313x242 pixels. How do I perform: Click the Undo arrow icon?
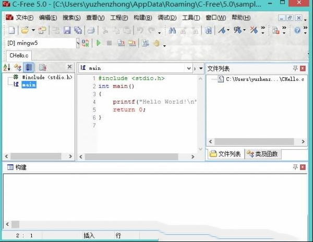[x=140, y=30]
